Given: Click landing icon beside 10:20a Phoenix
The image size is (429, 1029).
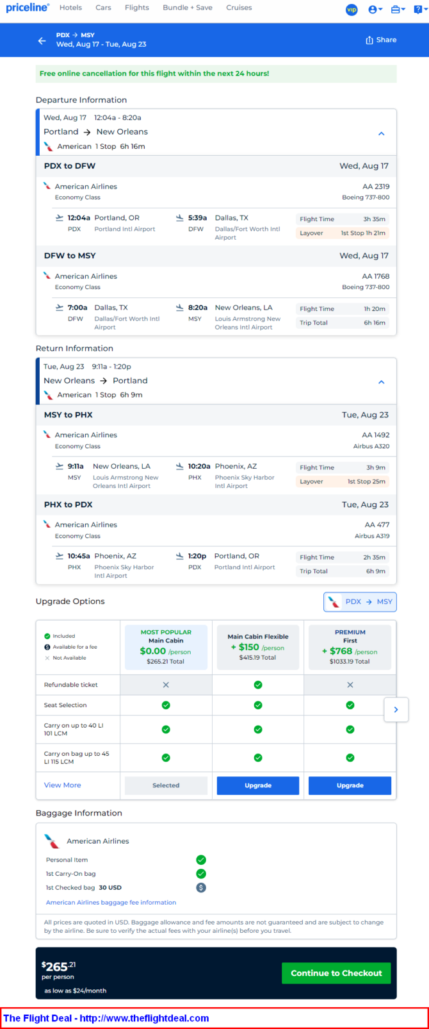Looking at the screenshot, I should 180,466.
